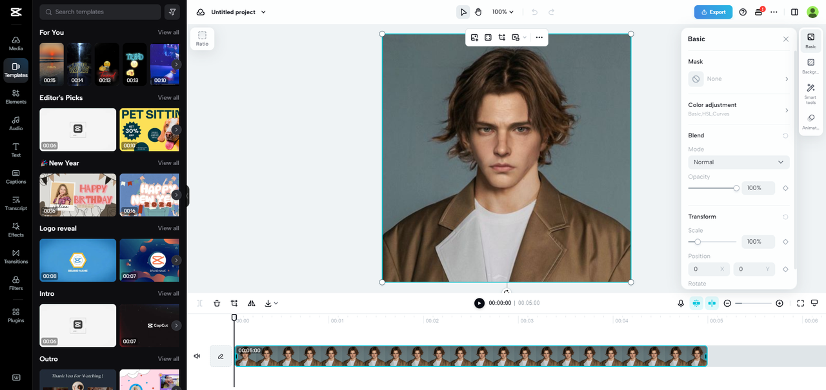Click View all next to New Year
Viewport: 826px width, 390px height.
[168, 163]
